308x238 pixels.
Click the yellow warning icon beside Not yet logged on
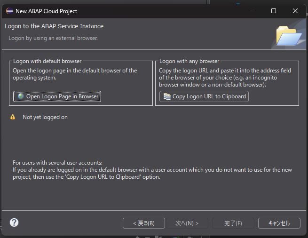click(x=13, y=117)
